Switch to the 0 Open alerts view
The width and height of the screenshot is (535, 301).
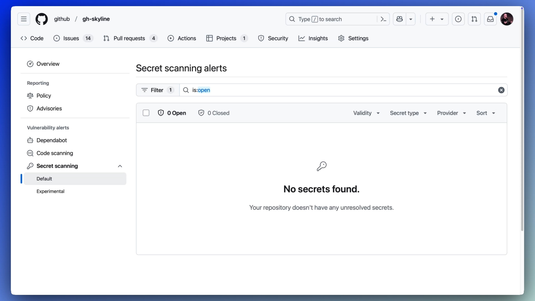click(172, 113)
